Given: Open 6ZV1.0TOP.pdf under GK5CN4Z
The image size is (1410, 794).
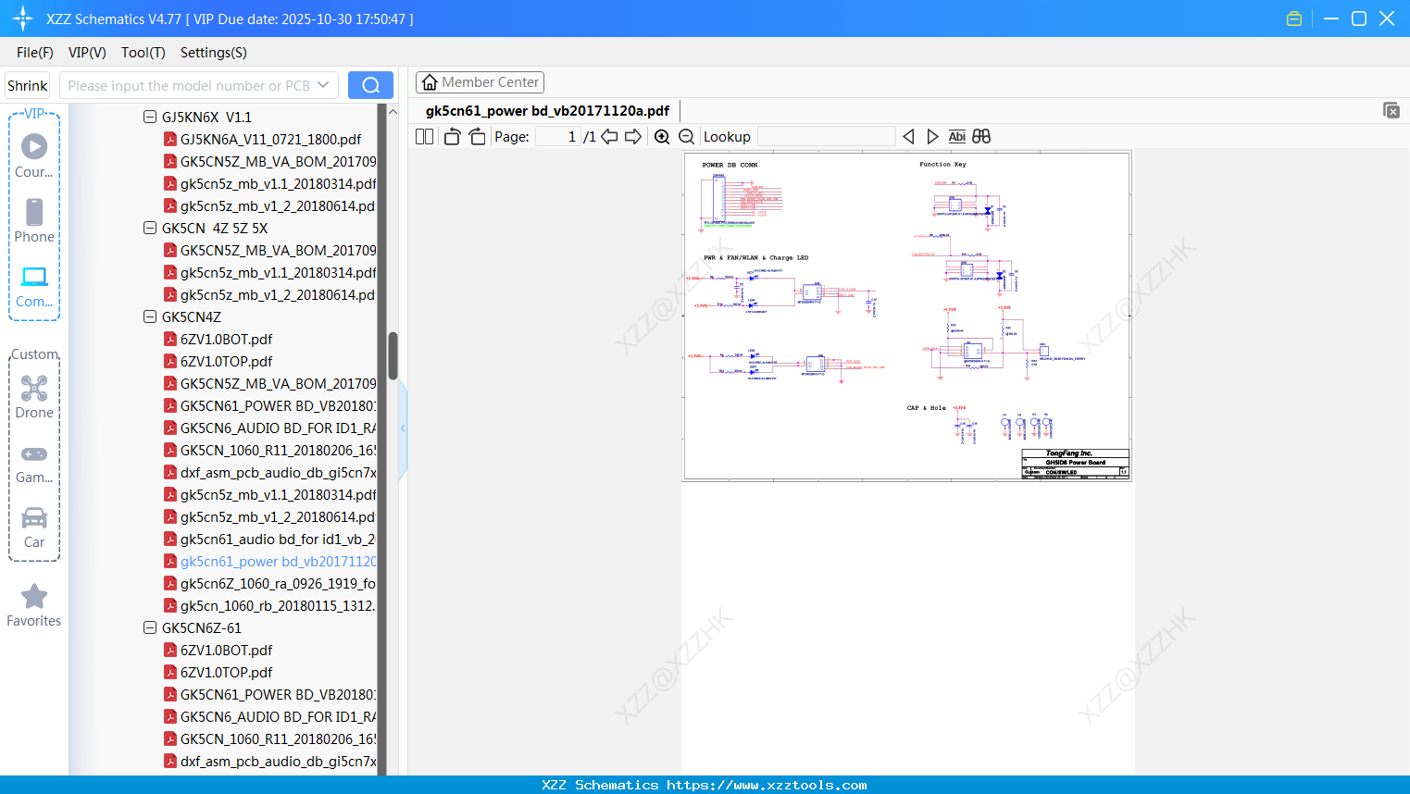Looking at the screenshot, I should tap(226, 362).
